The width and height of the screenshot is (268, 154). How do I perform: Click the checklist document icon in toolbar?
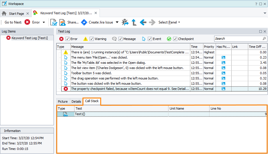pyautogui.click(x=54, y=22)
